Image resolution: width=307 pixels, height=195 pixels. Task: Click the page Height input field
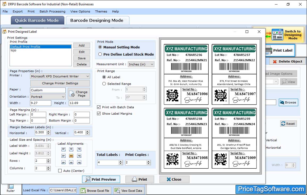[79, 103]
